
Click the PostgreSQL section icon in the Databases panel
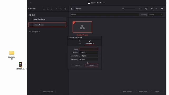[30, 32]
